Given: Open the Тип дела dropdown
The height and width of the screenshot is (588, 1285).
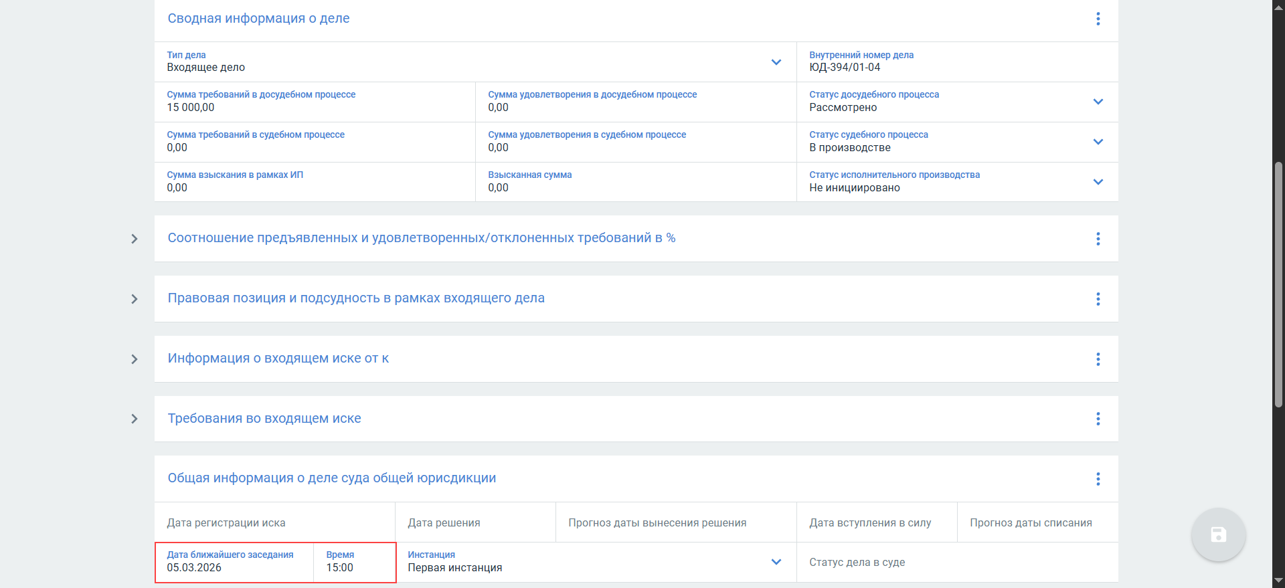Looking at the screenshot, I should click(776, 62).
